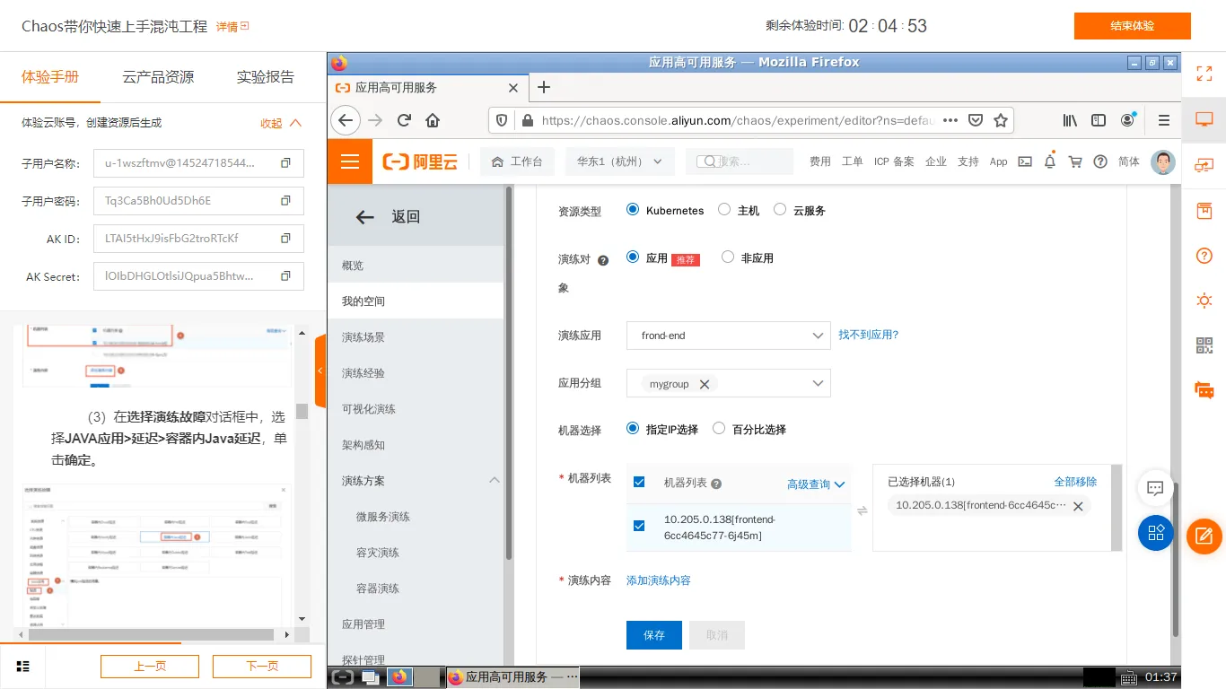Collapse 演练方案 sidebar section

(494, 481)
